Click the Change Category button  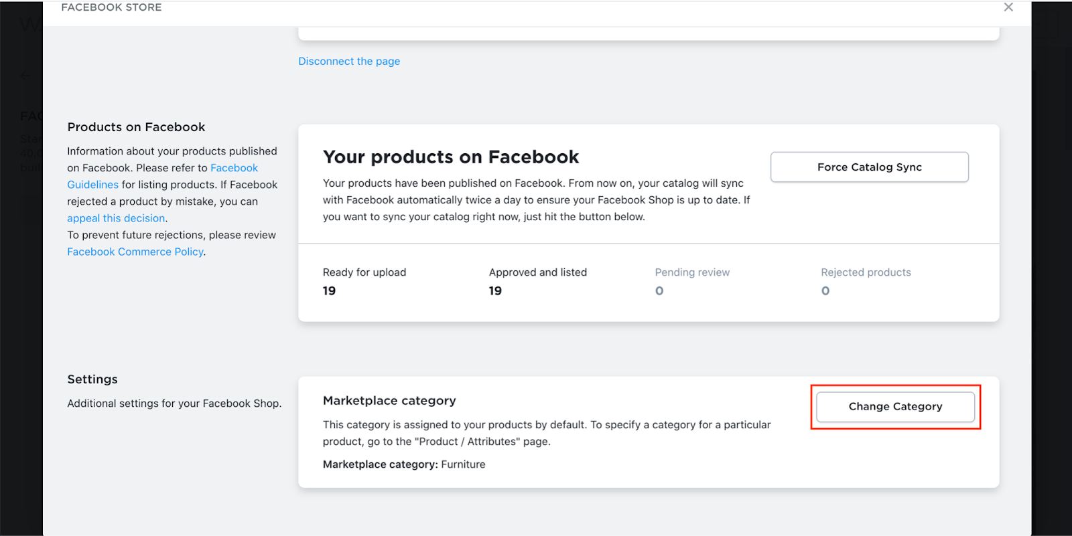(x=895, y=407)
